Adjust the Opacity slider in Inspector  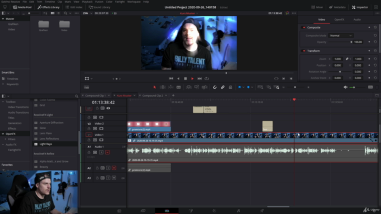point(340,42)
